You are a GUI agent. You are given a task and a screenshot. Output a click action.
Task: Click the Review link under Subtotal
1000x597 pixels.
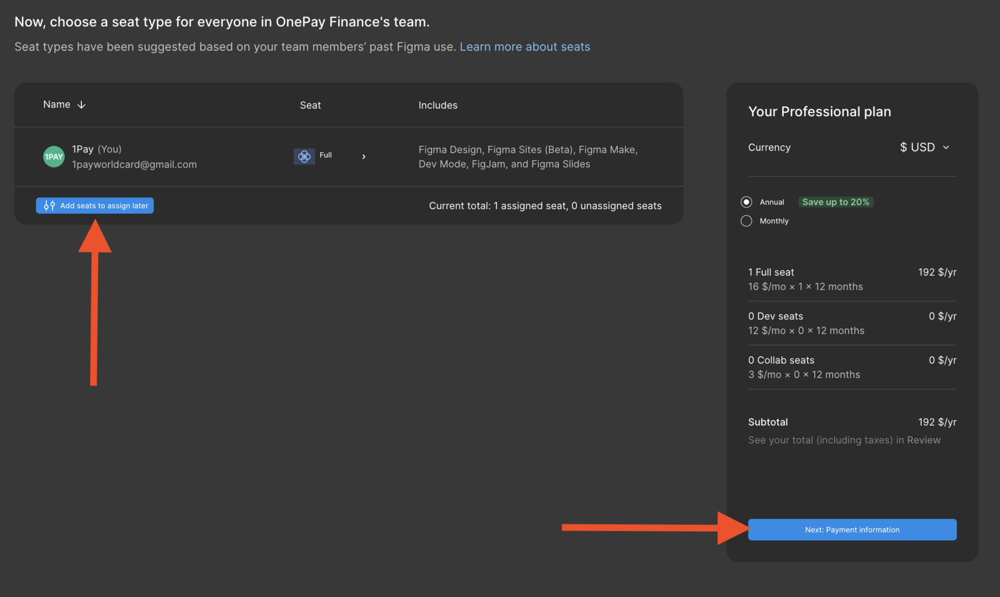tap(923, 440)
